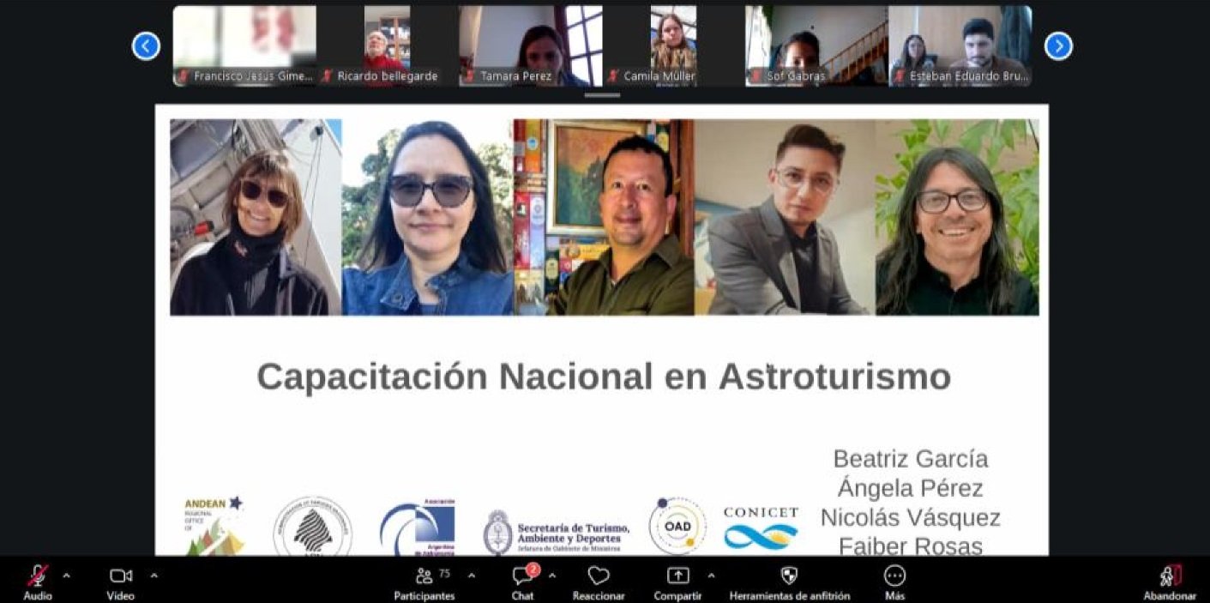This screenshot has width=1210, height=603.
Task: Select Camila Müller's video thumbnail
Action: (674, 45)
